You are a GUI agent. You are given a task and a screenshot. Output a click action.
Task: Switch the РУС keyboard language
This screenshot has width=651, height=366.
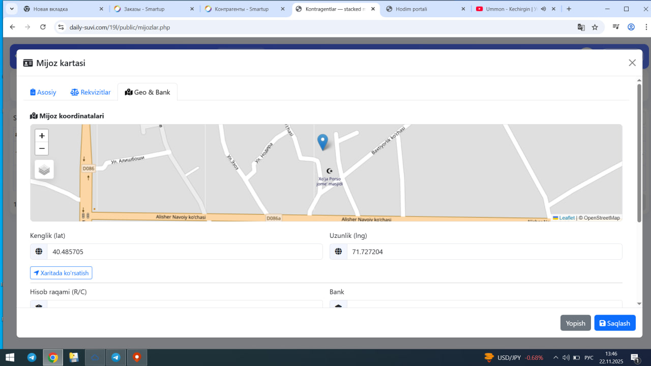coord(589,357)
